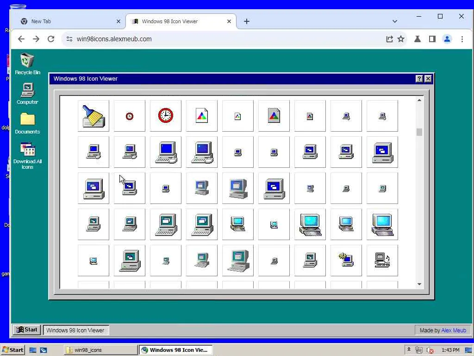Open a new browser tab with plus
This screenshot has height=356, width=474.
[247, 21]
